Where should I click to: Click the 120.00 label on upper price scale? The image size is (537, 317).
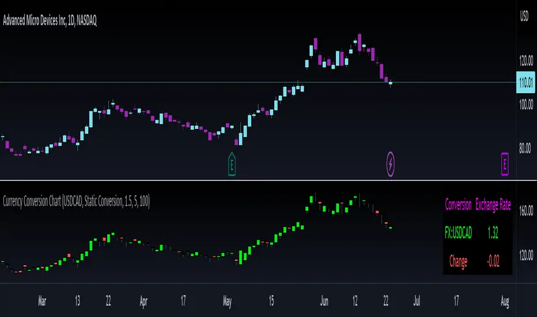click(526, 61)
